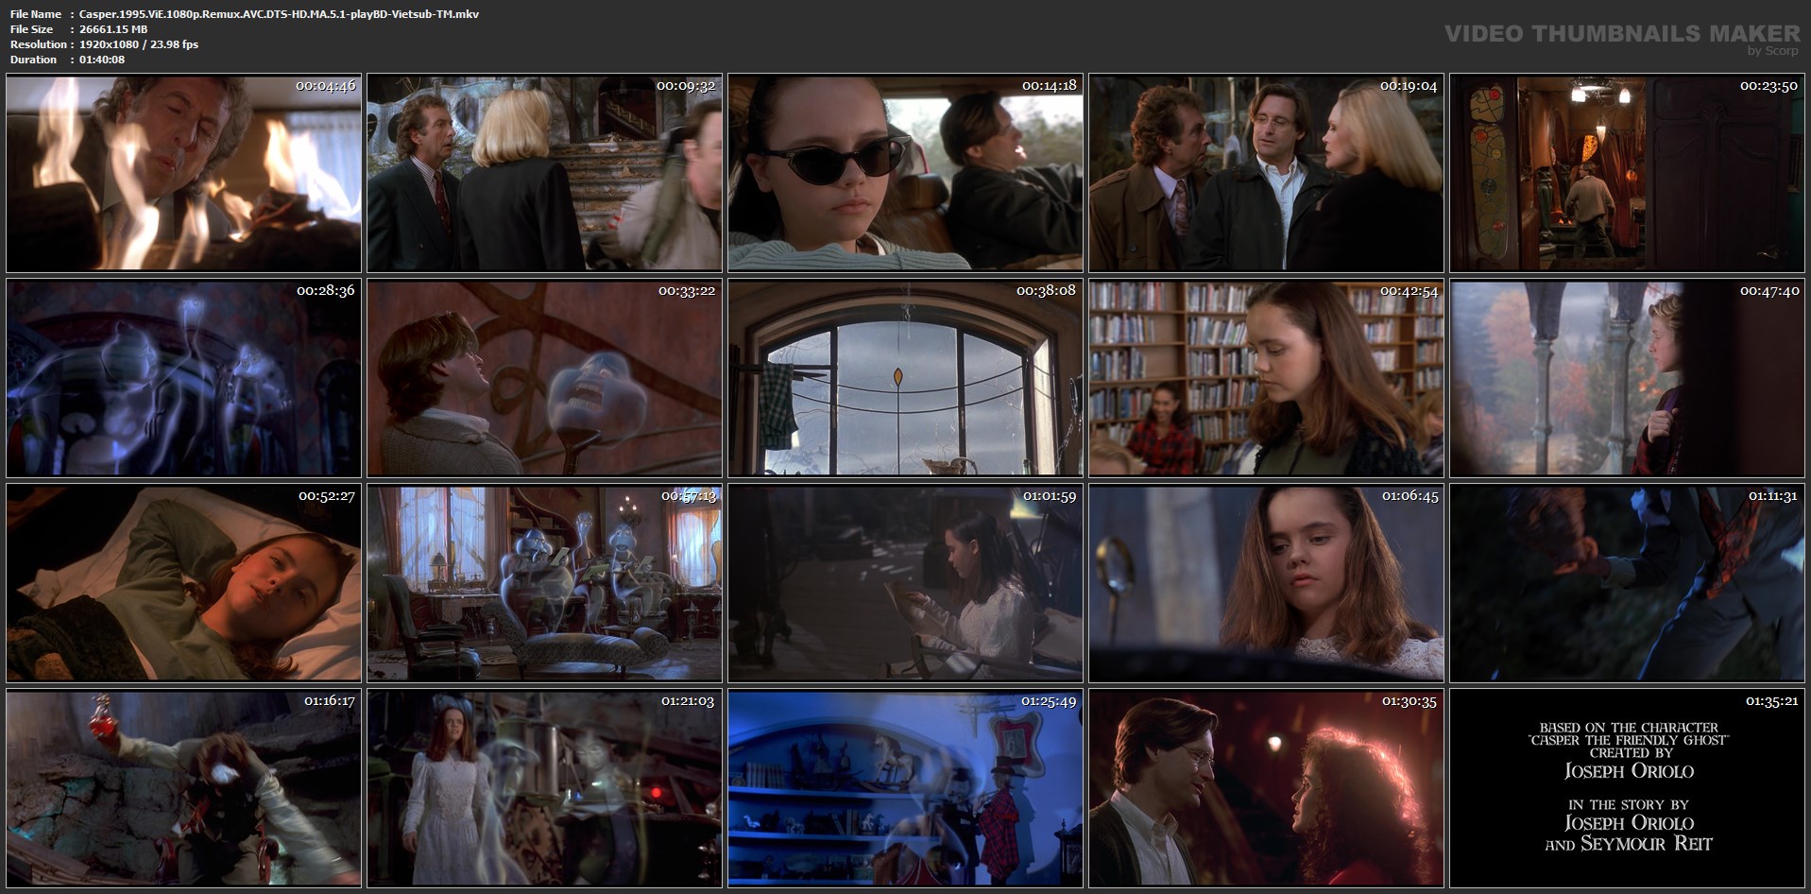
Task: Select the thumbnail at 00:23:50
Action: click(1627, 173)
